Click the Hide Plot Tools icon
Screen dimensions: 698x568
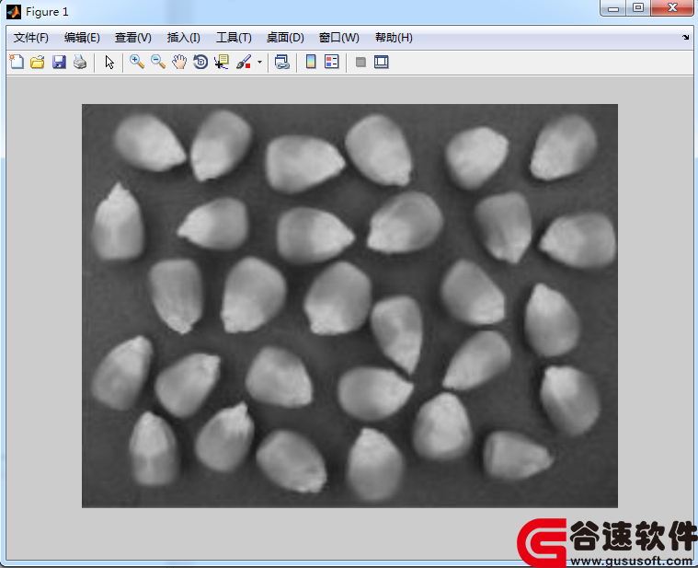click(x=361, y=62)
